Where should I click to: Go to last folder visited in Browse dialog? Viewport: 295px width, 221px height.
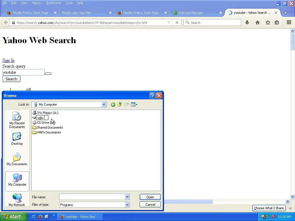pyautogui.click(x=113, y=104)
